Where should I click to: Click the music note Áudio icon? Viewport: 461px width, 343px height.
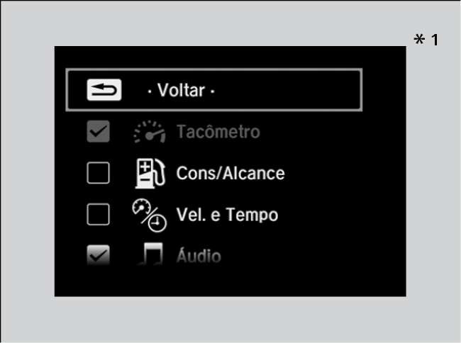coord(150,254)
